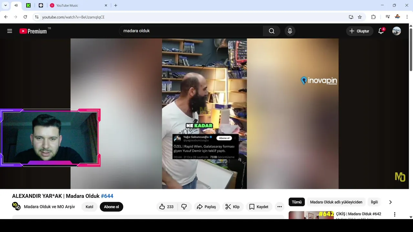Click the search magnifier button
The image size is (413, 232).
(x=272, y=31)
